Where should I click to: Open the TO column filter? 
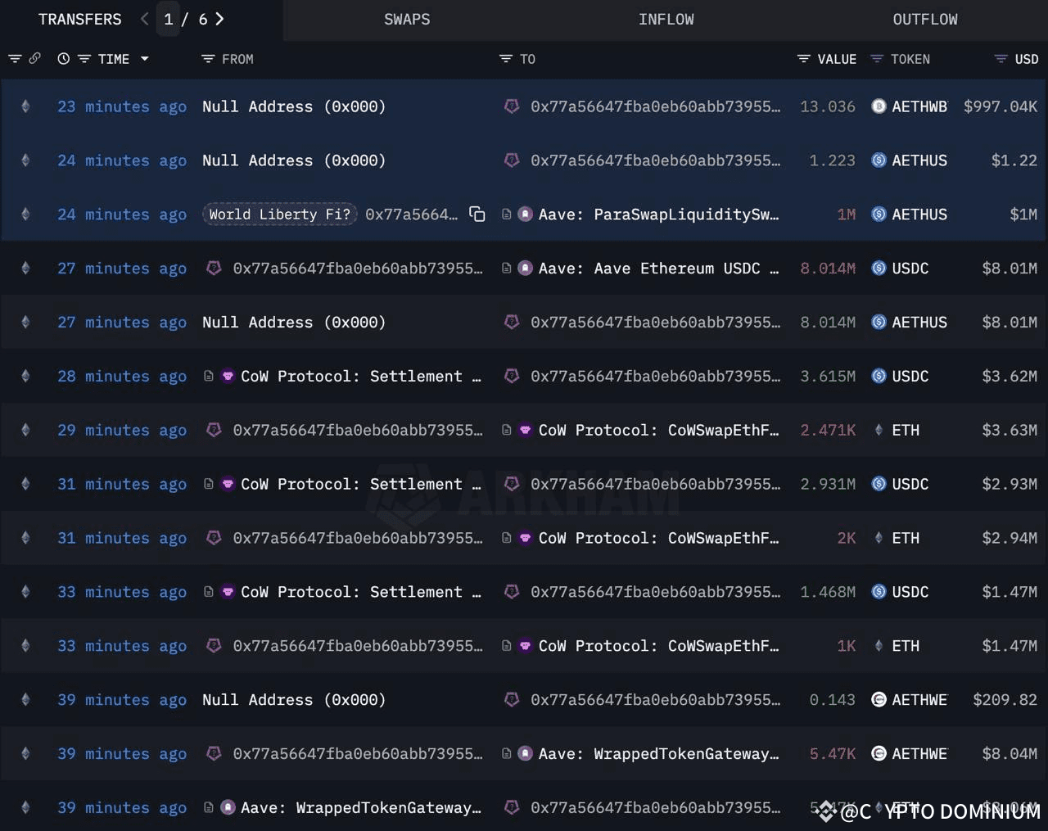coord(506,59)
